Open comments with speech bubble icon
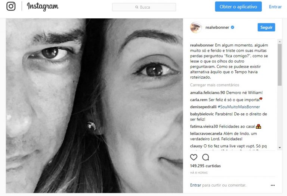The height and width of the screenshot is (196, 287). (x=206, y=157)
